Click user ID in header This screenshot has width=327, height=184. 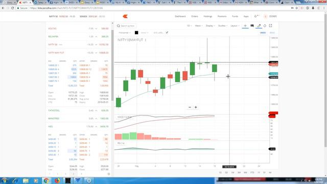click(273, 16)
